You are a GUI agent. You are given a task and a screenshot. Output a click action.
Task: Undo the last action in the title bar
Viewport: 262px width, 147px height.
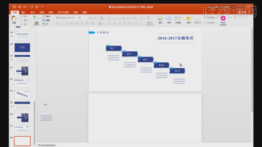click(x=25, y=7)
